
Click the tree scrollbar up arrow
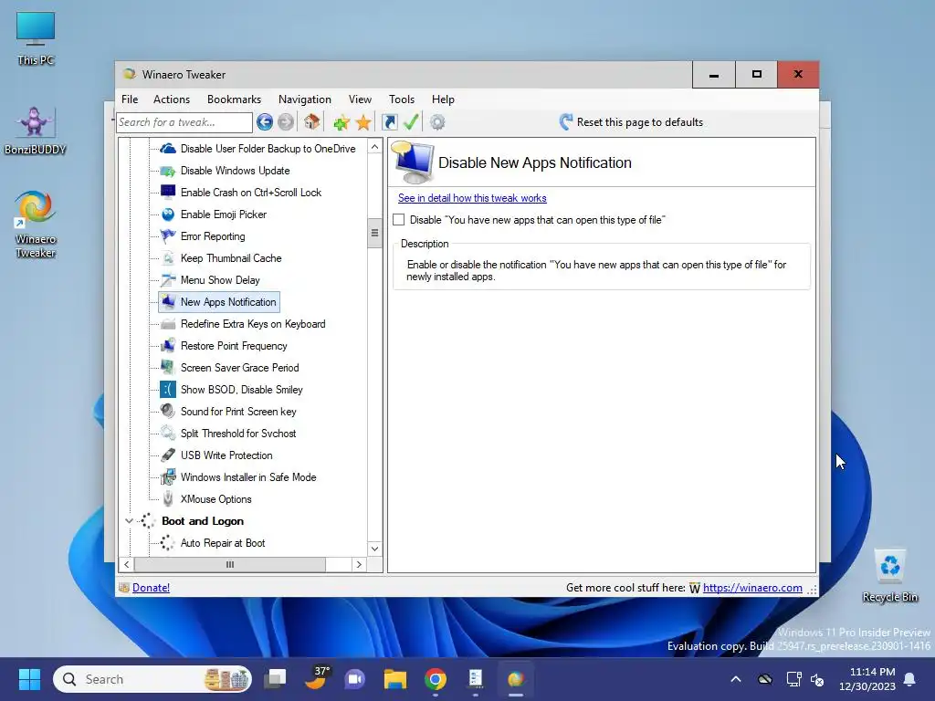(374, 147)
